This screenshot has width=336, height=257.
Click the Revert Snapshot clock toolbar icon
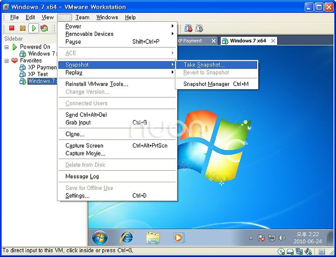coord(199,28)
